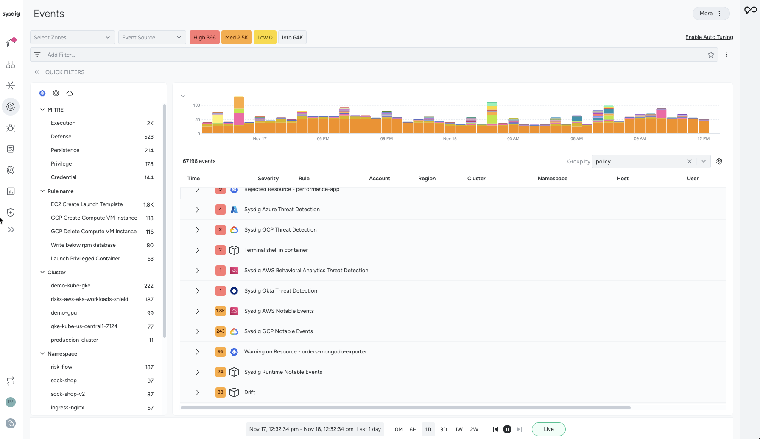This screenshot has height=439, width=760.
Task: Open the infinity icon at top right
Action: pyautogui.click(x=750, y=10)
